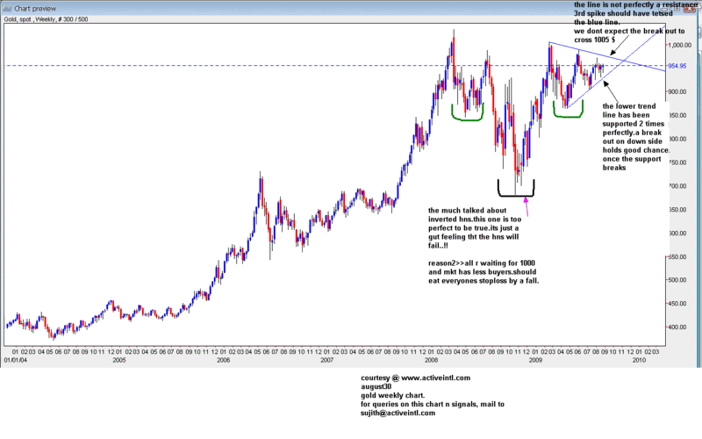Maximize the Chart preview window
The width and height of the screenshot is (702, 439).
(677, 9)
